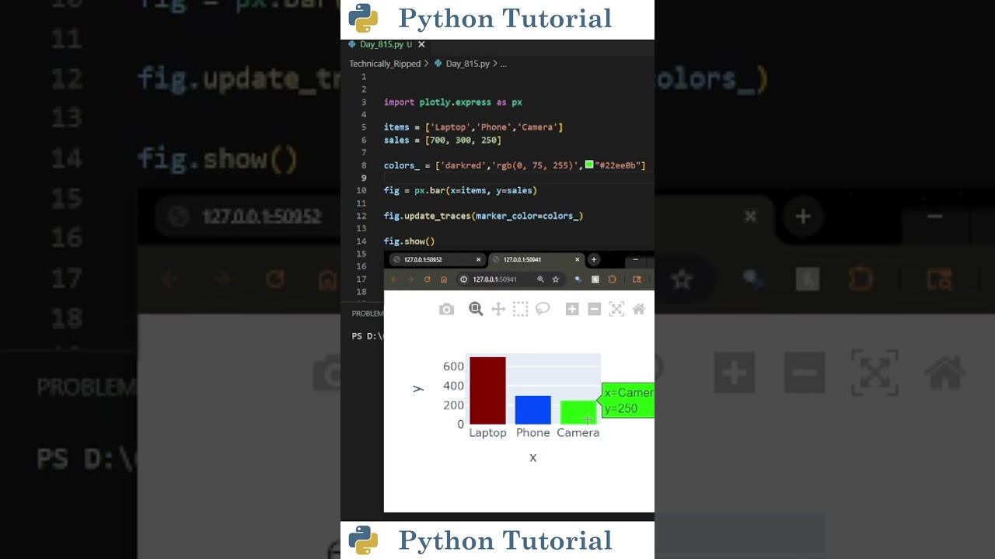Click the Camera x-axis label
The width and height of the screenshot is (995, 559).
(578, 433)
